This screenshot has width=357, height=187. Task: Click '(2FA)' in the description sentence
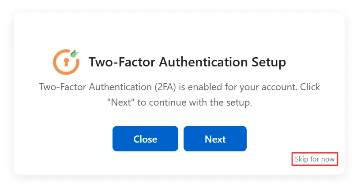point(165,87)
